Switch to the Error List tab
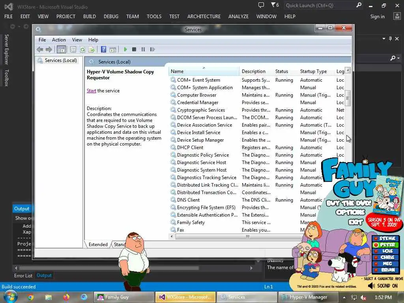 [x=23, y=276]
